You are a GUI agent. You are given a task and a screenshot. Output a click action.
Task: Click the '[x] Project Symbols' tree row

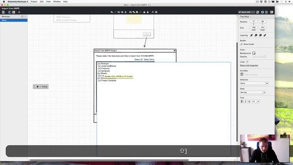point(107,81)
